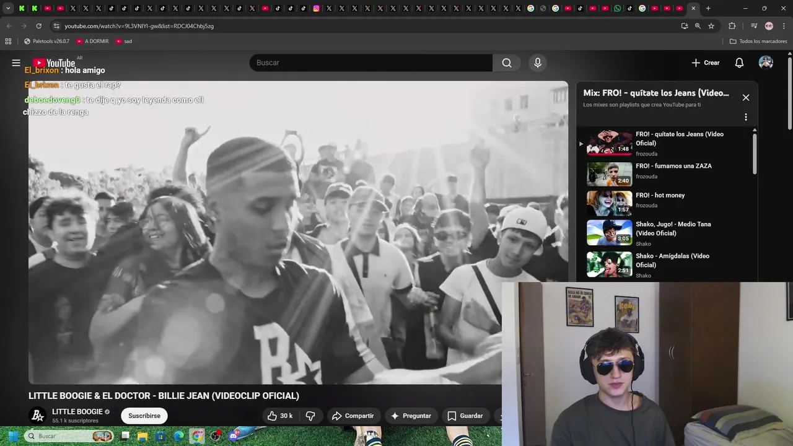The height and width of the screenshot is (446, 793).
Task: Open Microsoft Edge from taskbar
Action: [178, 436]
